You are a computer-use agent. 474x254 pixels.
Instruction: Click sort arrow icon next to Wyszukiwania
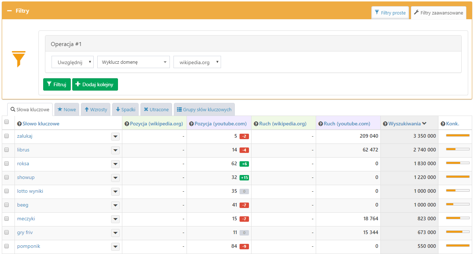click(424, 124)
